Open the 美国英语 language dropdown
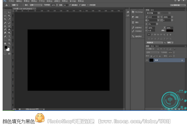 coord(154,42)
